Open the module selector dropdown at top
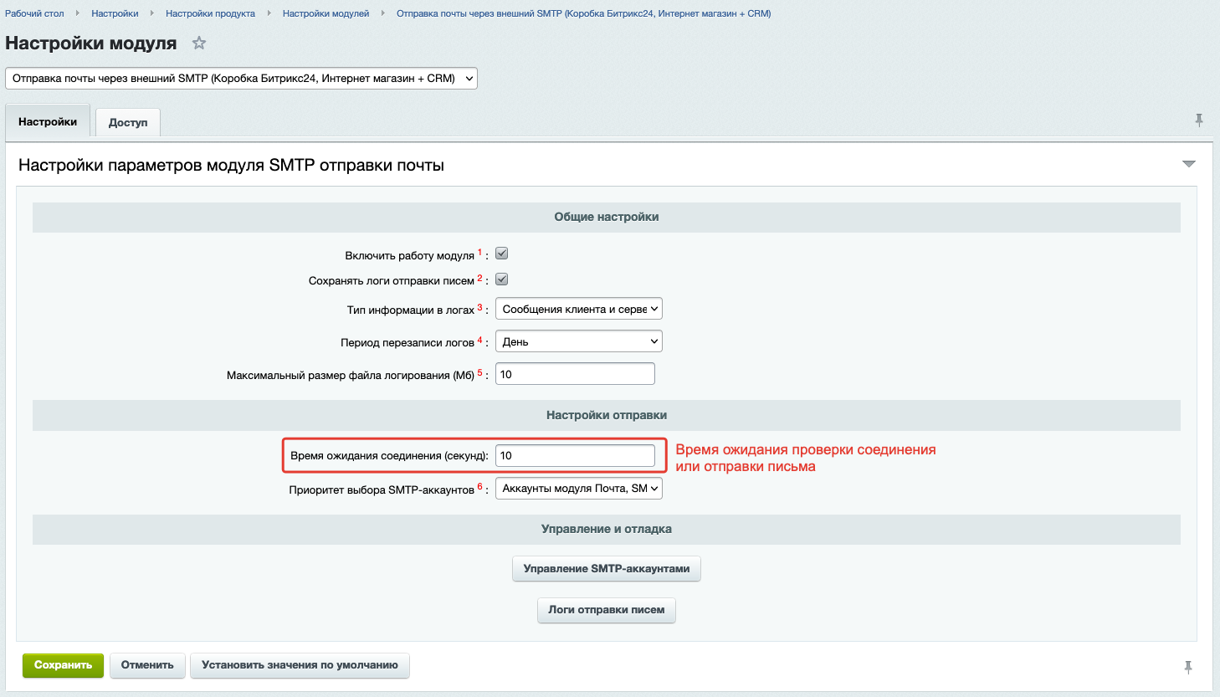 point(241,78)
